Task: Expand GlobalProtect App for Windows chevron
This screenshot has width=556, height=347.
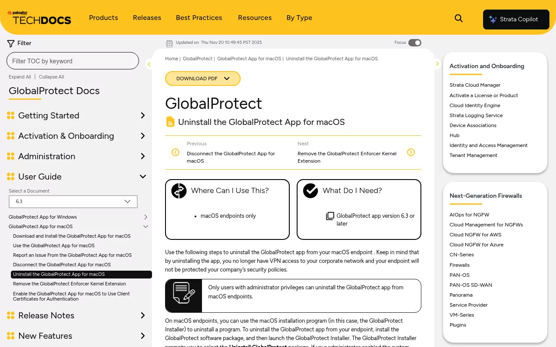Action: 146,217
